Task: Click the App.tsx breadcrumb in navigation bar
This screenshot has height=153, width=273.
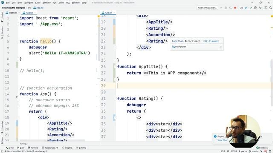Action: pyautogui.click(x=38, y=8)
